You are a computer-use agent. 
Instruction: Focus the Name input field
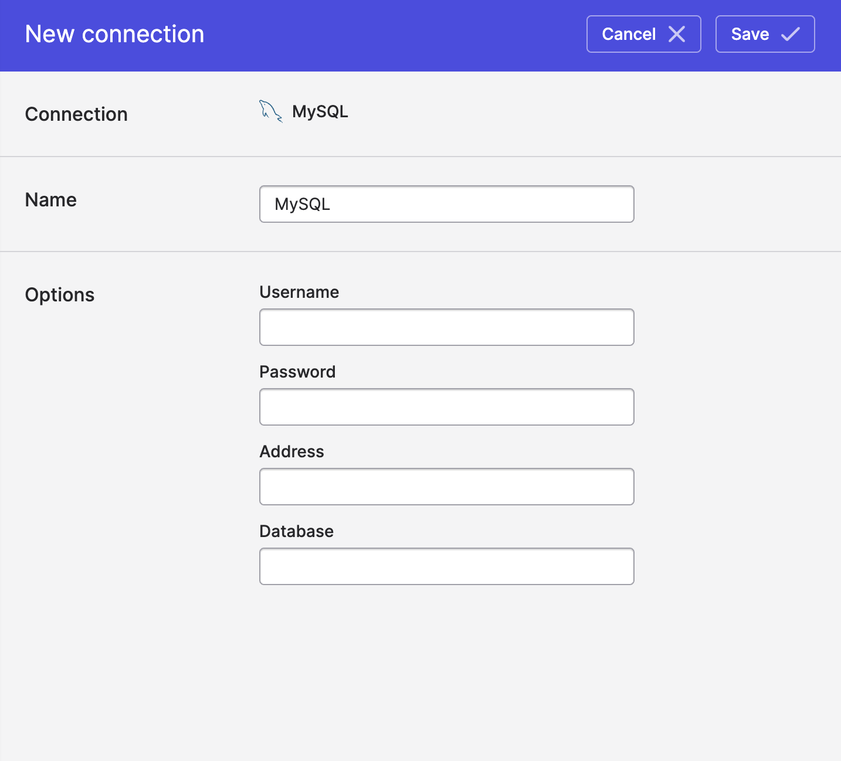point(447,204)
